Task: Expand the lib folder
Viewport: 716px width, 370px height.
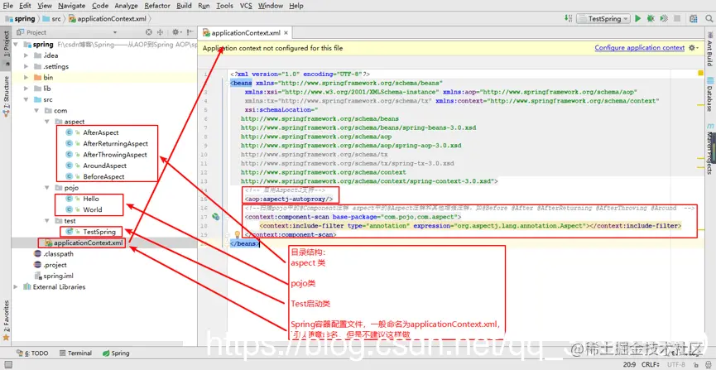Action: (x=27, y=89)
